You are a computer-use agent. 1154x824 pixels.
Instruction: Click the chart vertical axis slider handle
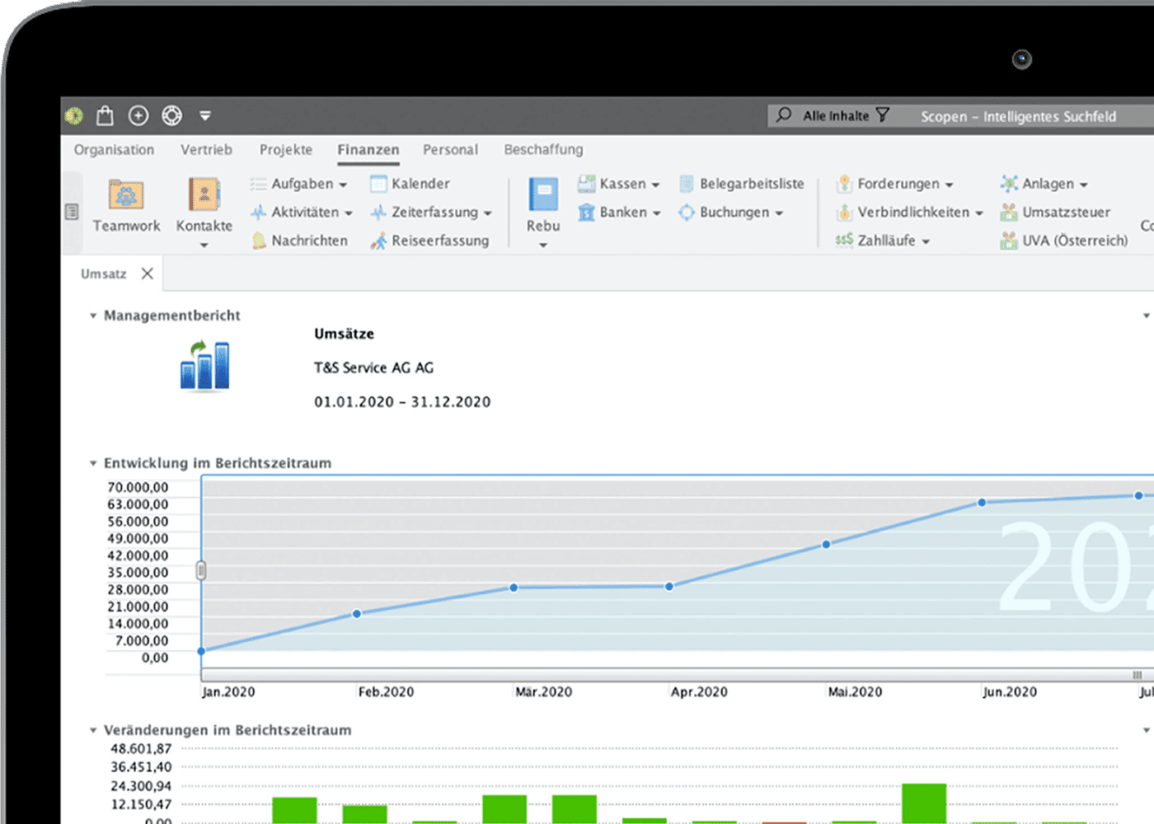[x=200, y=570]
